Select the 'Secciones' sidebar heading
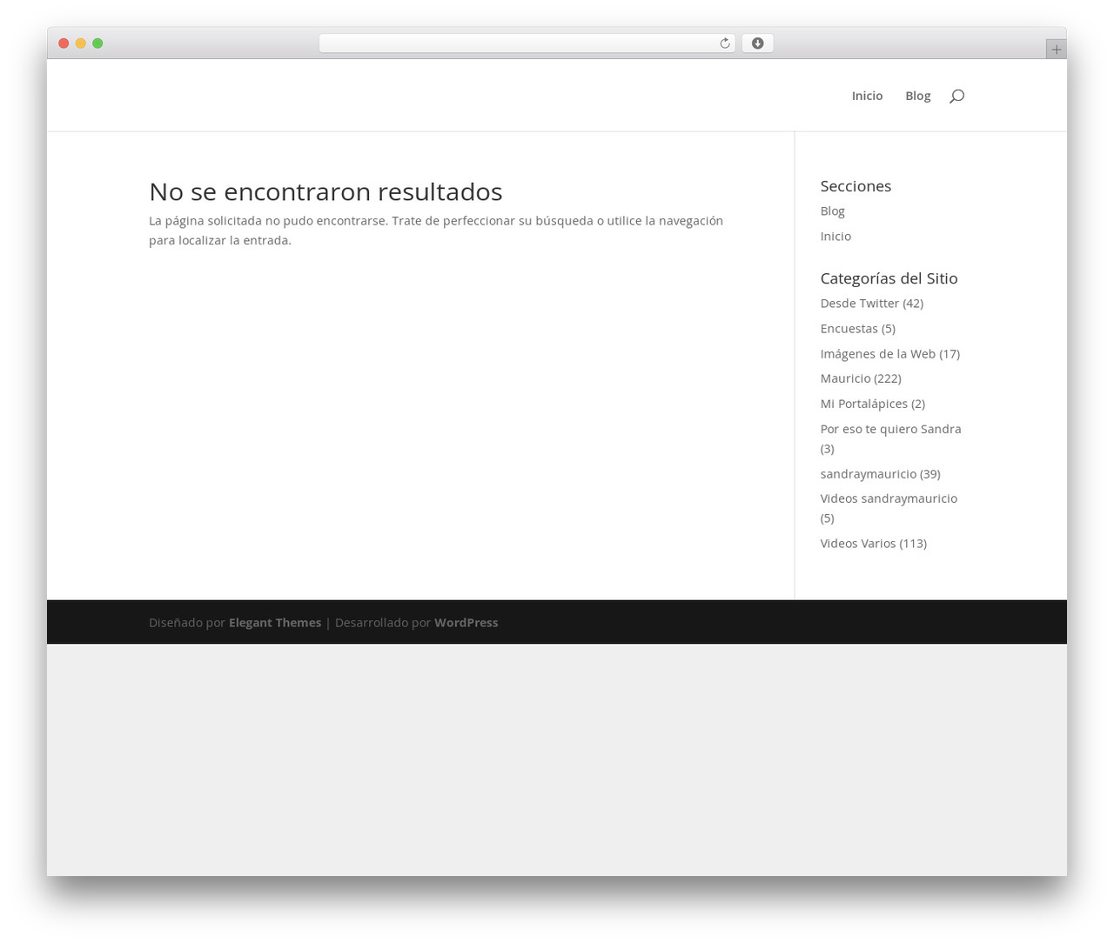This screenshot has width=1114, height=943. [856, 186]
